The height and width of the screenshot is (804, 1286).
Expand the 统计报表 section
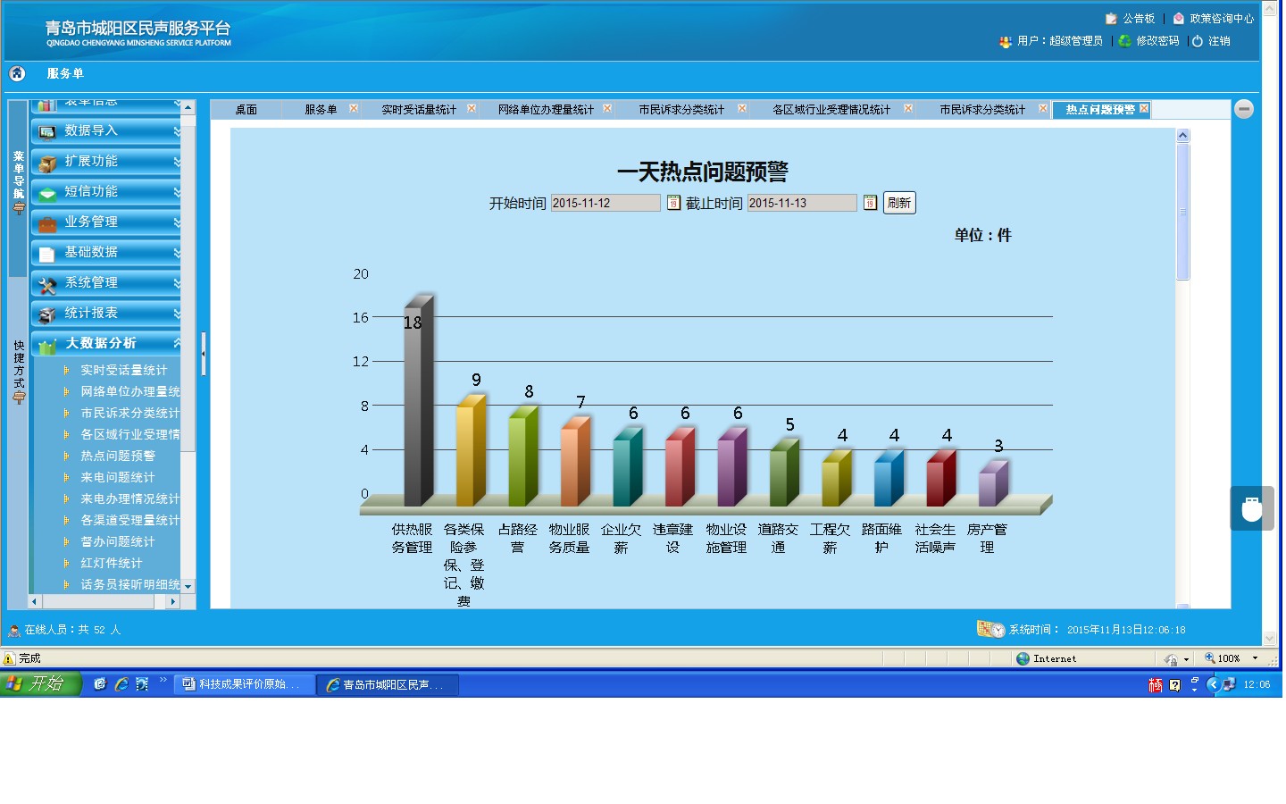(105, 314)
